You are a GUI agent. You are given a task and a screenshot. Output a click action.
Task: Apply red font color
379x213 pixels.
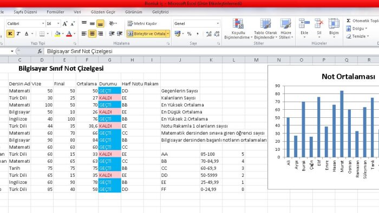(69, 34)
